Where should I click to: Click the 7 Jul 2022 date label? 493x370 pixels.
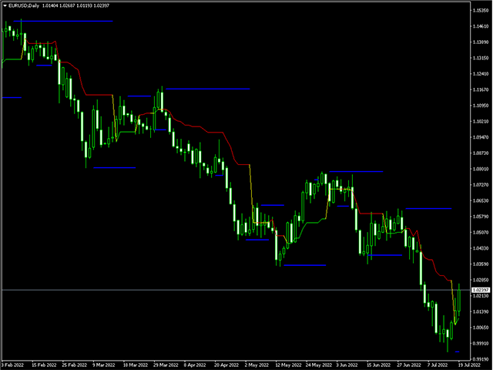pyautogui.click(x=438, y=365)
